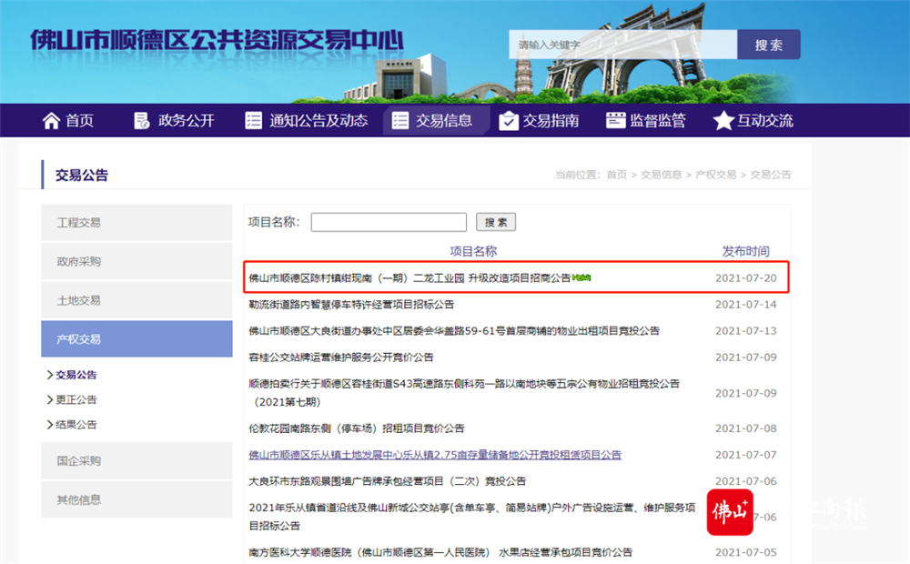The width and height of the screenshot is (910, 564).
Task: Click the clipboard check icon beside 交易指南
Action: coord(509,121)
